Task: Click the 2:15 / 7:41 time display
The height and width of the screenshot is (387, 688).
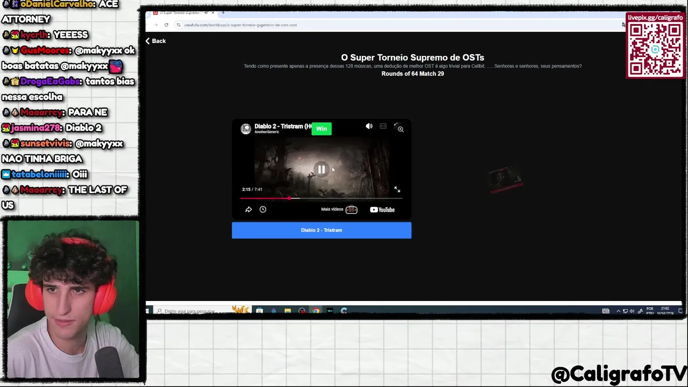Action: [x=252, y=189]
